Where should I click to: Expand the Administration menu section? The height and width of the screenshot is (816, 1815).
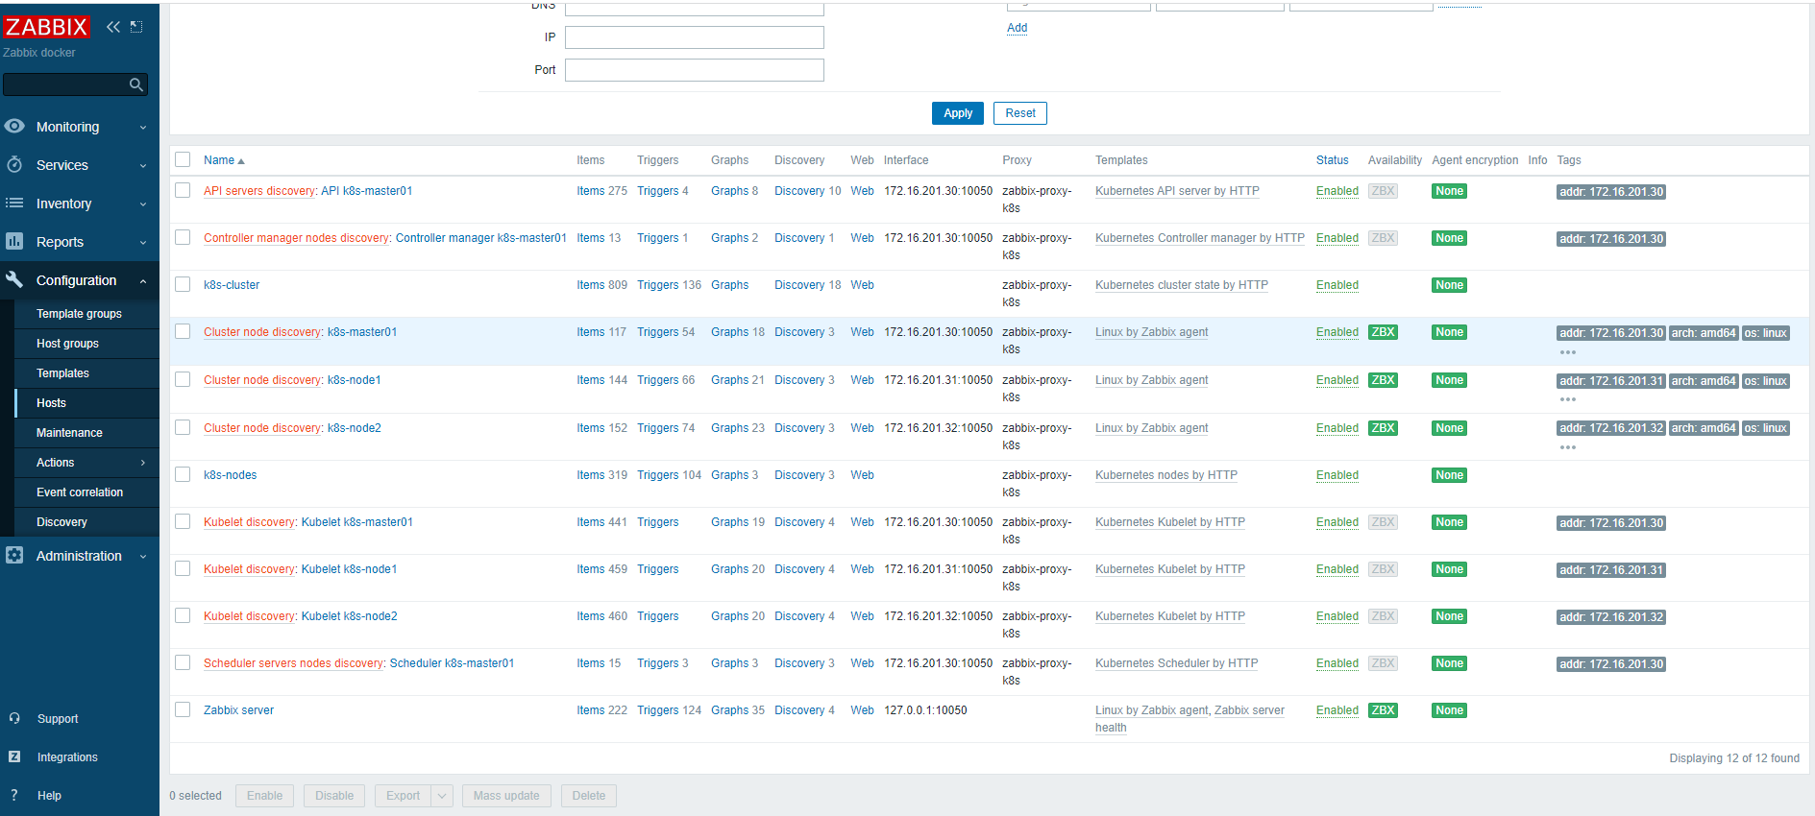coord(143,556)
